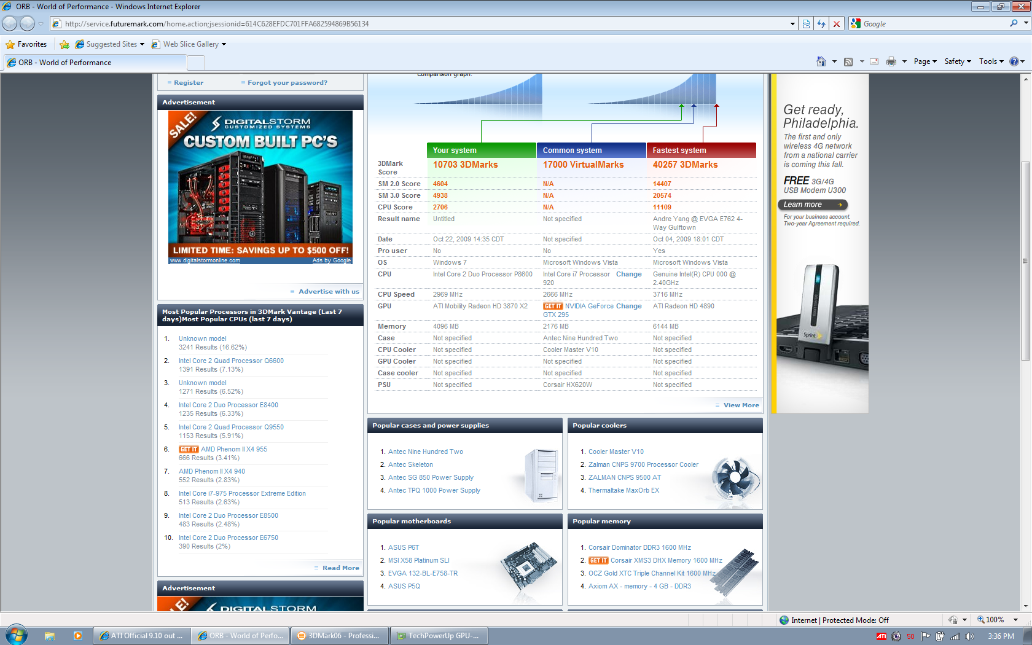Viewport: 1032px width, 645px height.
Task: Click Change link next to Intel Core i7 Processor
Action: pos(629,275)
